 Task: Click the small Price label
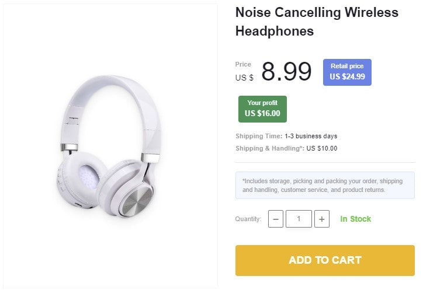click(x=243, y=64)
